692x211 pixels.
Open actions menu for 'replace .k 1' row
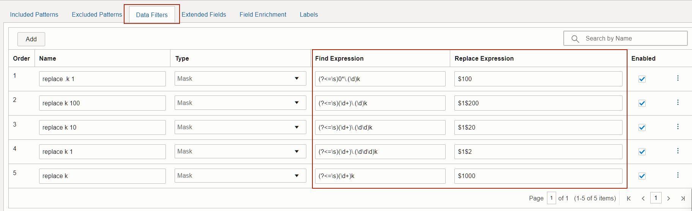pos(678,78)
